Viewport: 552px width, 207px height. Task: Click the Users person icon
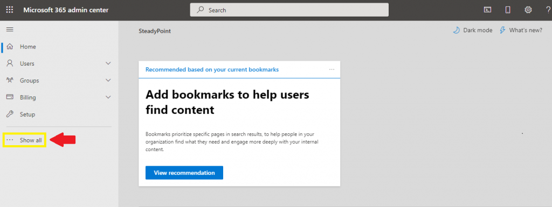point(10,63)
